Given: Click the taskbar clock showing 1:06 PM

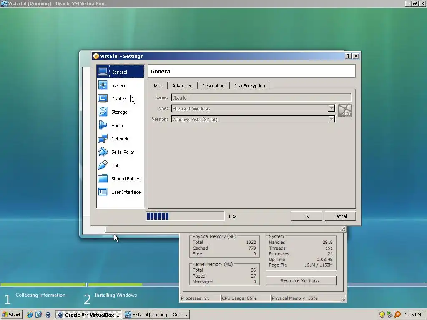Looking at the screenshot, I should pos(412,315).
